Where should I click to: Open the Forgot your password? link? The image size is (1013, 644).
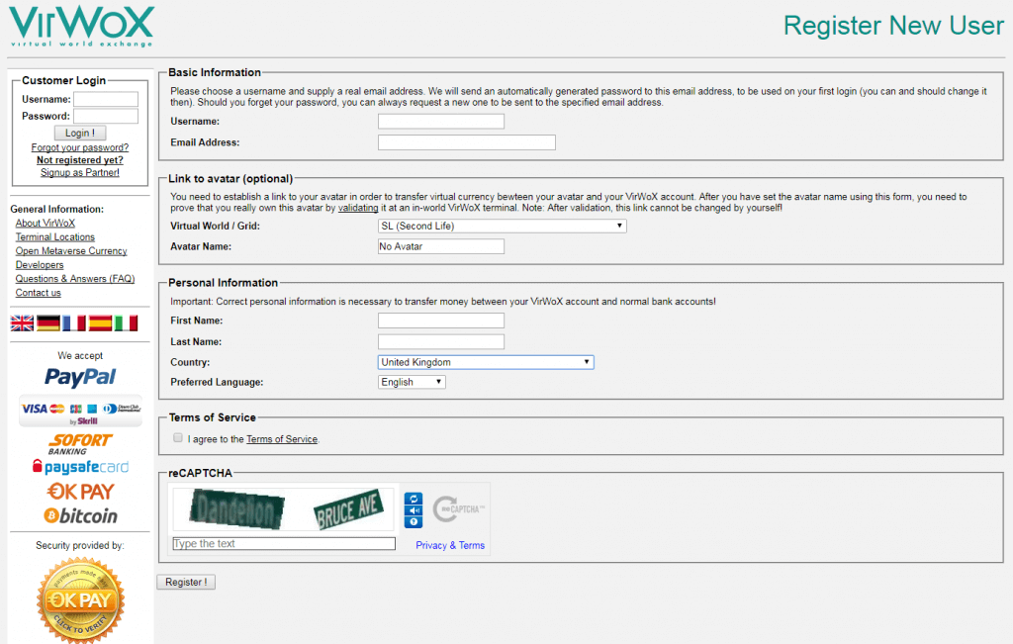pyautogui.click(x=80, y=148)
